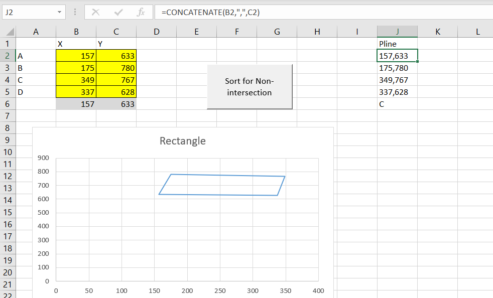Select column K header
Screen dimensions: 493x298
click(438, 32)
